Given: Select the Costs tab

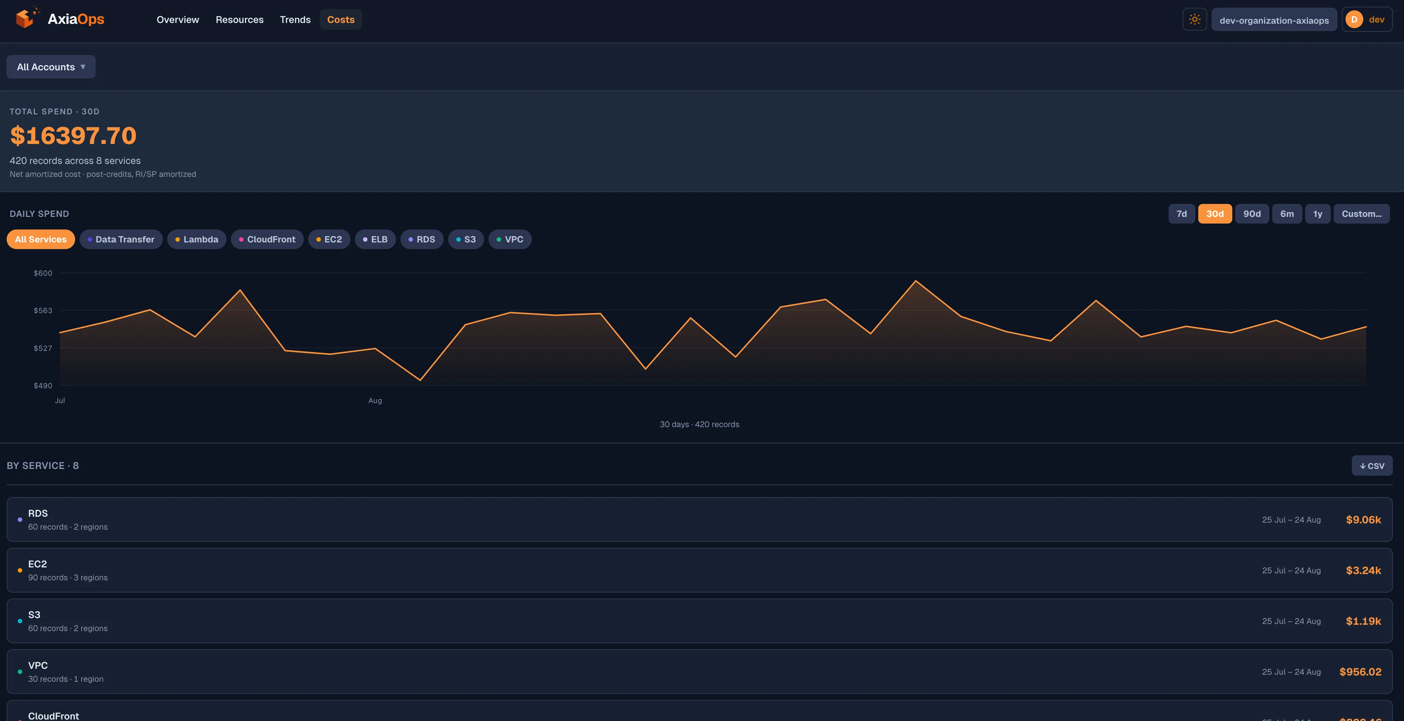Looking at the screenshot, I should (341, 20).
